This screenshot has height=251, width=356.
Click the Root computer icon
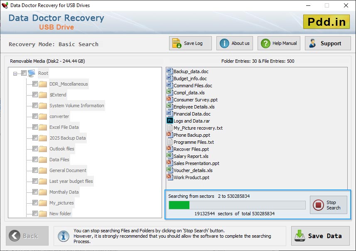(x=32, y=73)
